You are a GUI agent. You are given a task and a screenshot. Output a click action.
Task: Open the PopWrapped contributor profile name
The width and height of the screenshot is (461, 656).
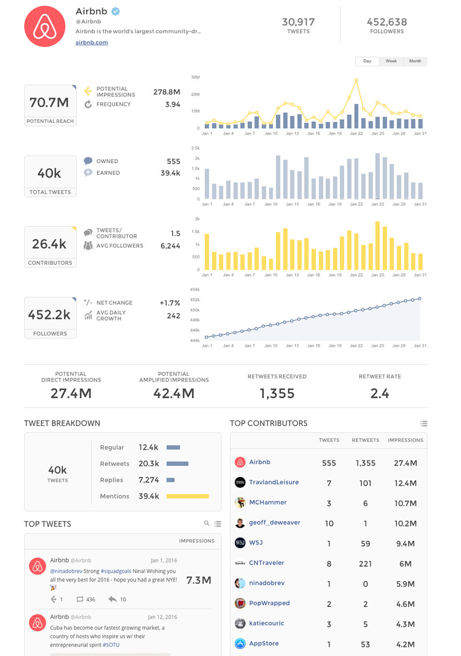coord(269,603)
